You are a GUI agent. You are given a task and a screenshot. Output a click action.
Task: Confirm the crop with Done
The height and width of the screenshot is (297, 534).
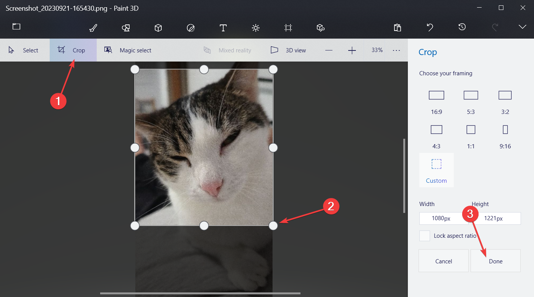pos(495,261)
